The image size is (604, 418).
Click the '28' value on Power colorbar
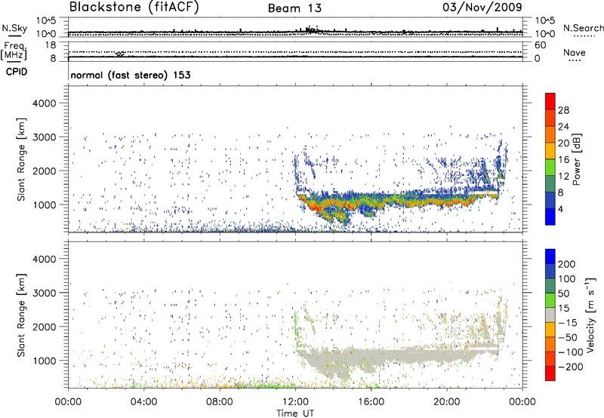pyautogui.click(x=563, y=110)
